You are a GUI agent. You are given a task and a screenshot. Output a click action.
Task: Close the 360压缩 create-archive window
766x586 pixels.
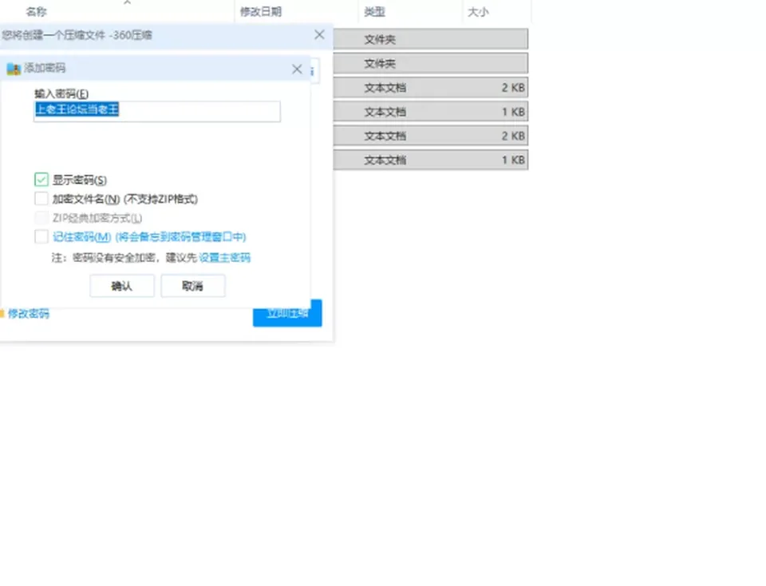(x=319, y=34)
